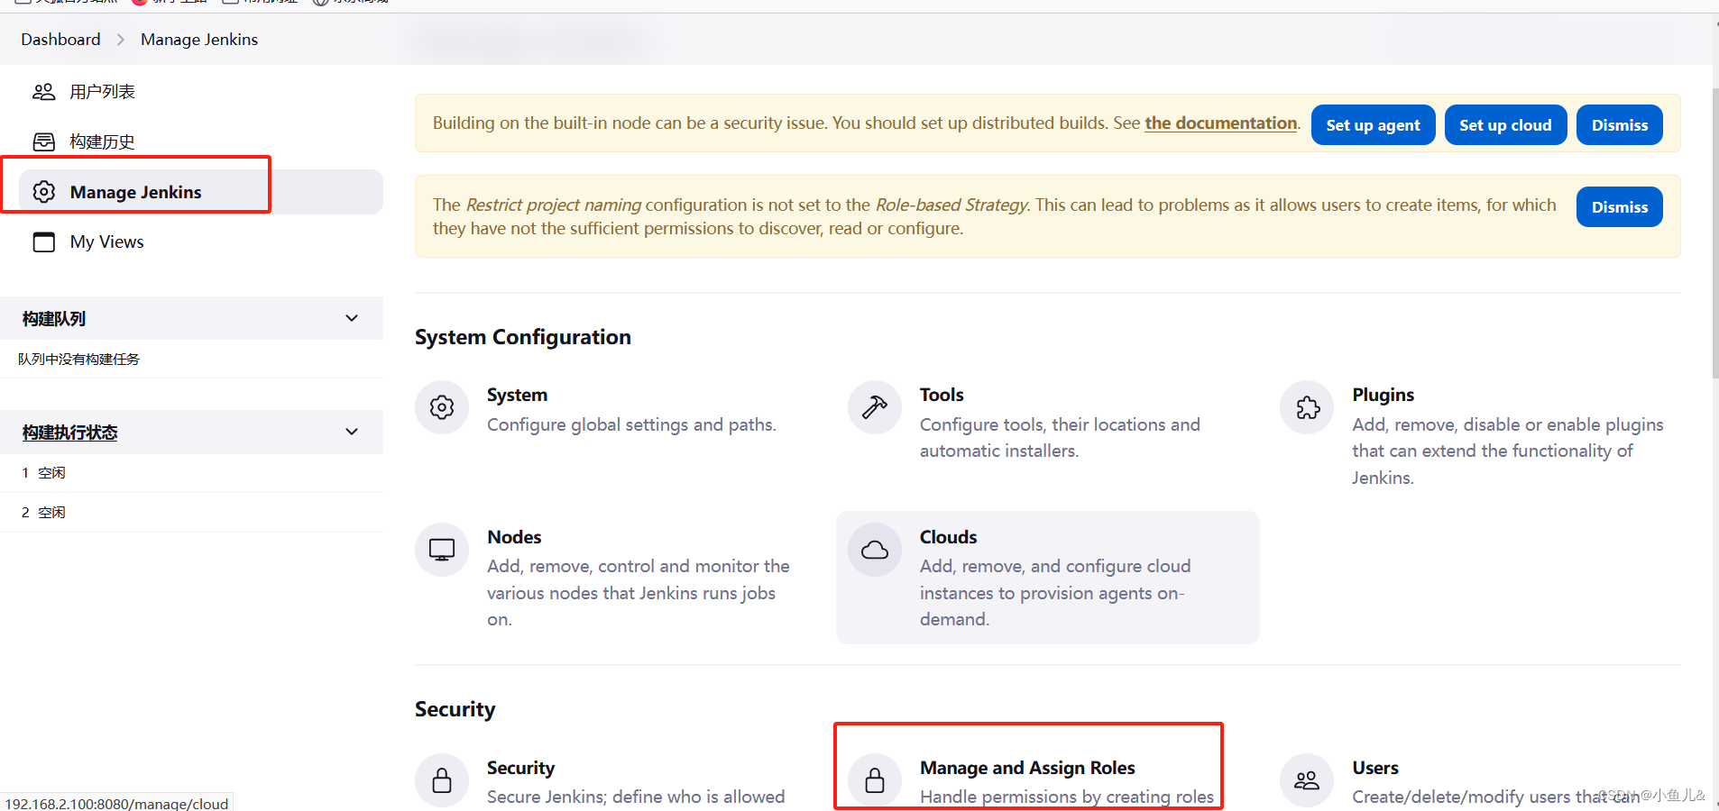Collapse the 构建执行状态 executor status panel
The width and height of the screenshot is (1719, 811).
point(352,432)
